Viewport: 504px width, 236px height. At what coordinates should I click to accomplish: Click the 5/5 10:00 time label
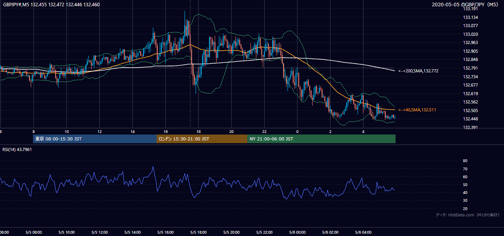67,232
